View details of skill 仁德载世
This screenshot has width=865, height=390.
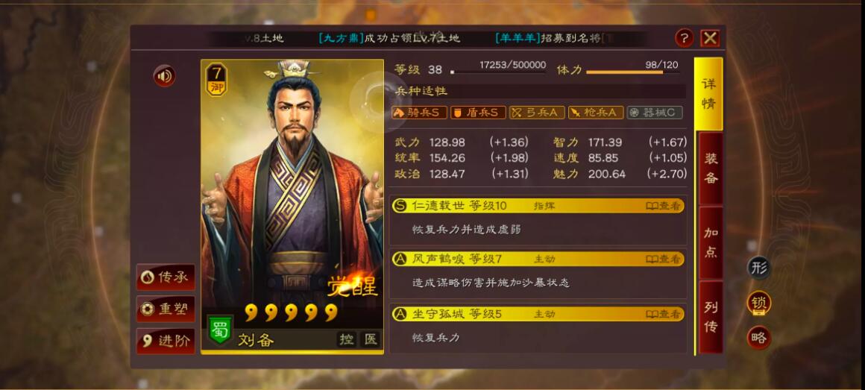pyautogui.click(x=664, y=206)
